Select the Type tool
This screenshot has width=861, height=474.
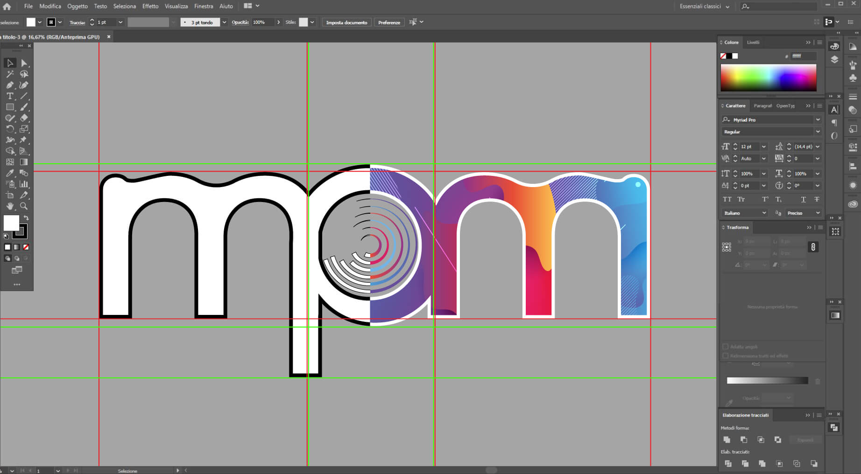(x=10, y=96)
